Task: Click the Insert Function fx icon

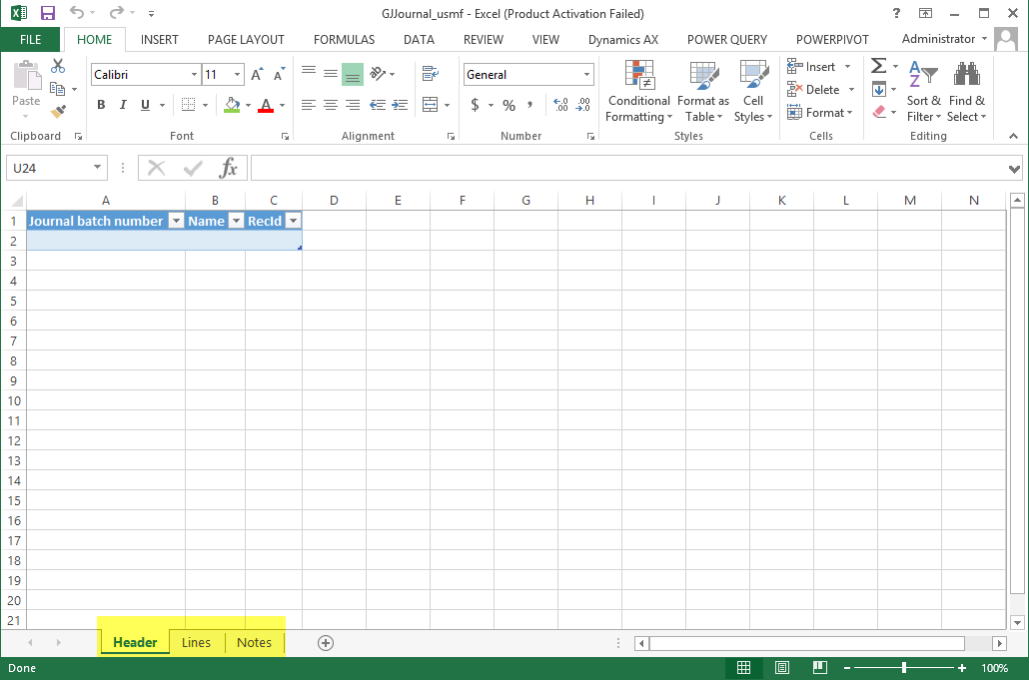Action: click(229, 168)
